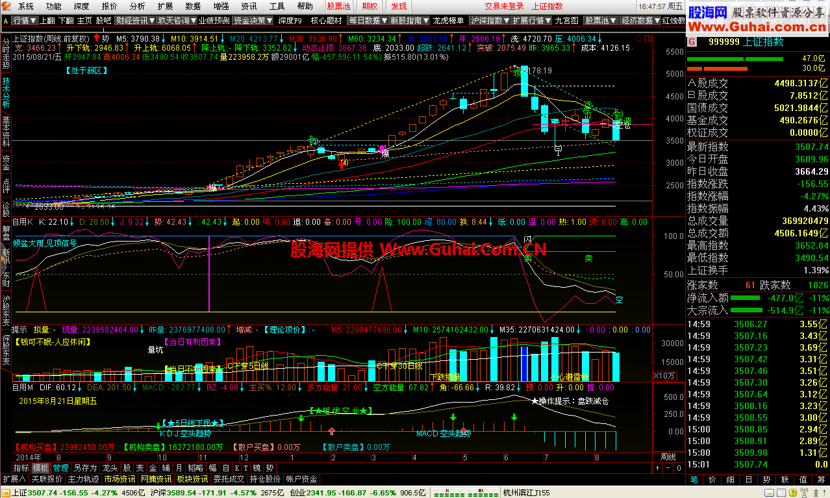The width and height of the screenshot is (830, 498).
Task: Switch to the 委托成交 bottom tab
Action: click(229, 479)
